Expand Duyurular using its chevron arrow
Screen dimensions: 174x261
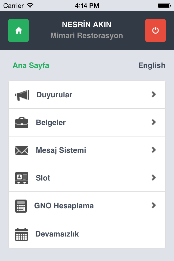click(154, 94)
